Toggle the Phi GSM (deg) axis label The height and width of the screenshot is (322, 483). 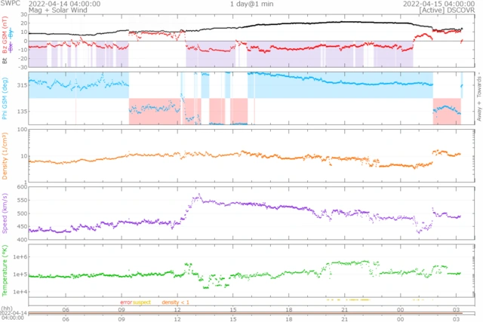pyautogui.click(x=5, y=98)
